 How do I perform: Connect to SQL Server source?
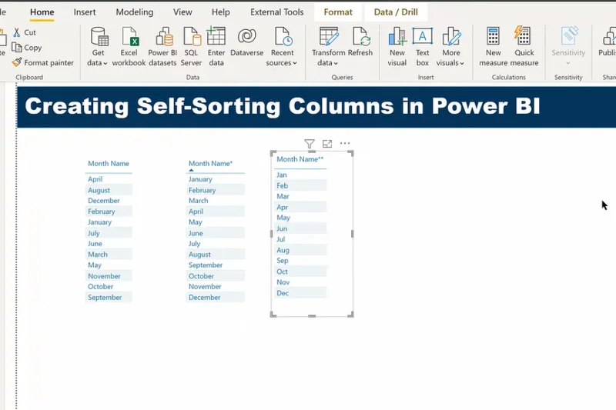pos(191,47)
